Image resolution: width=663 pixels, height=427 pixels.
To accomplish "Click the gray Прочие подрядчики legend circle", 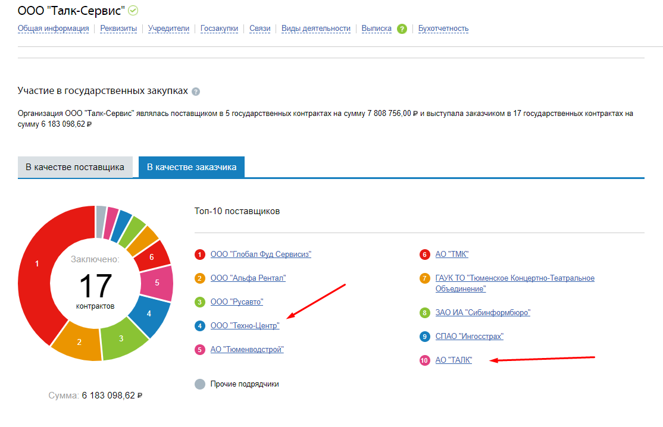I will 200,384.
